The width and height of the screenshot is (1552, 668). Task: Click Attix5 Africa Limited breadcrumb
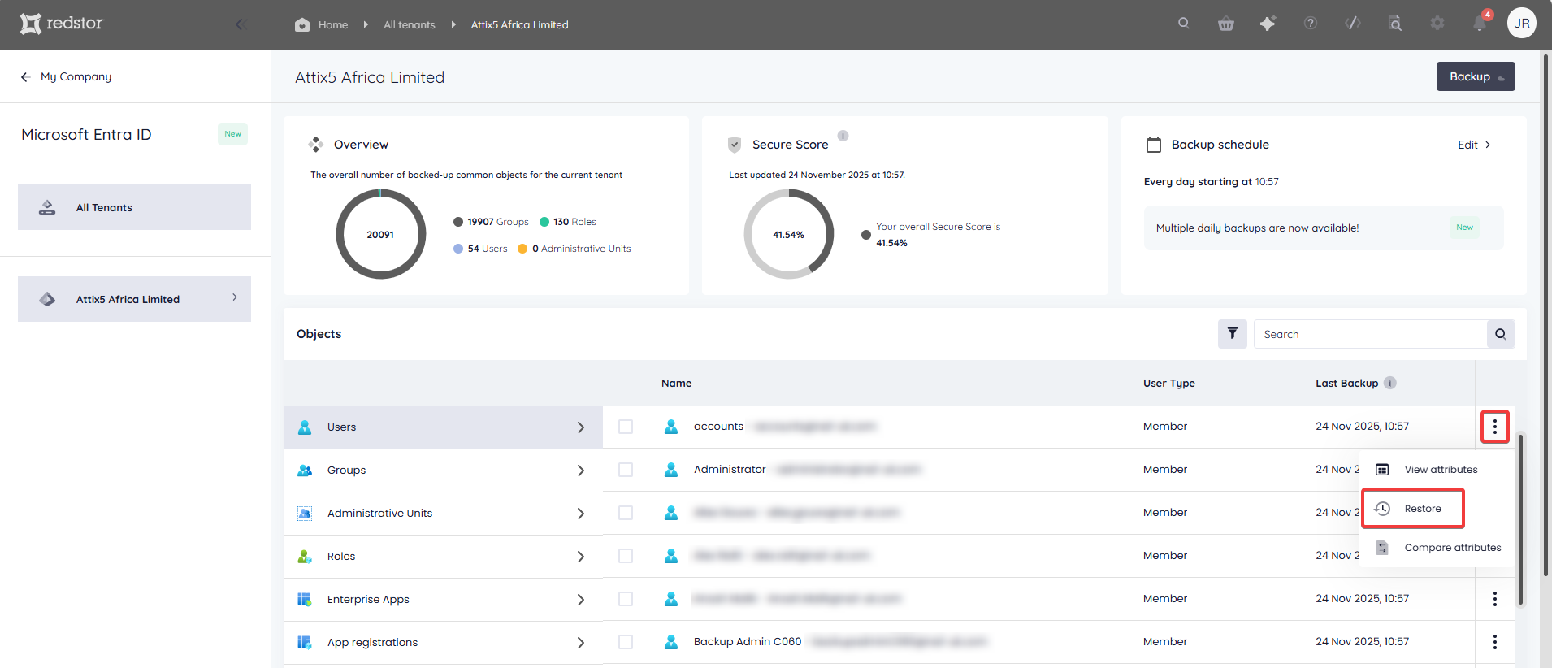pos(520,24)
